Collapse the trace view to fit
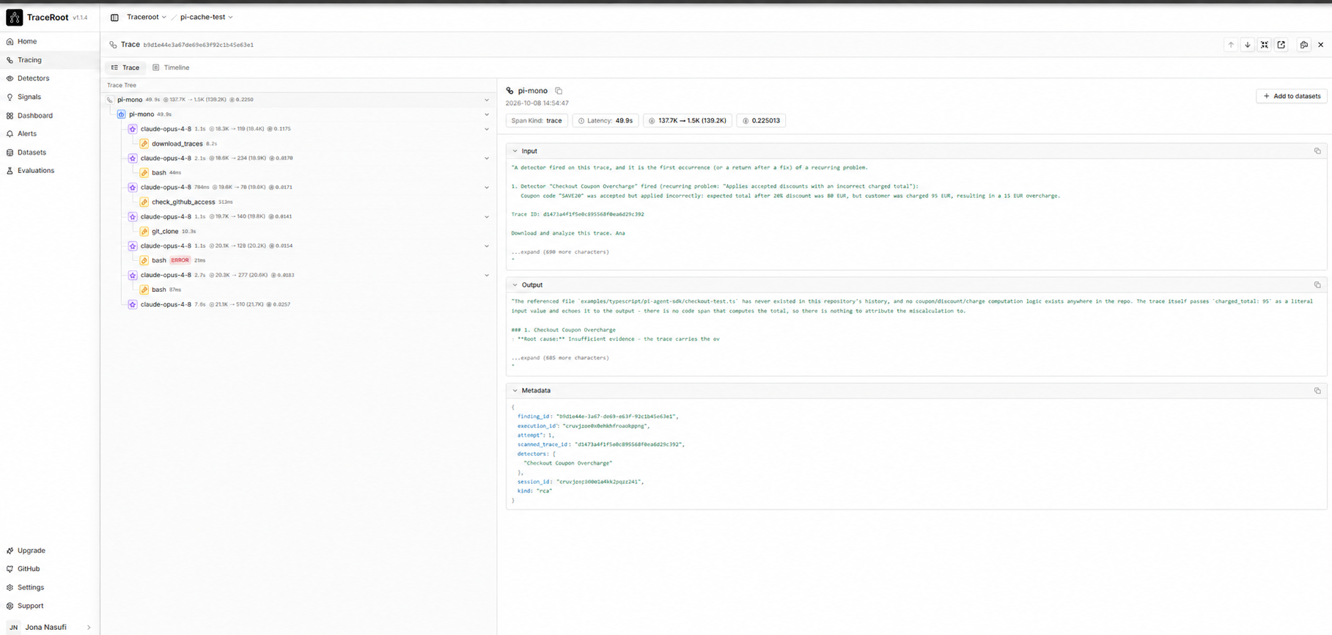The image size is (1332, 635). point(1265,45)
